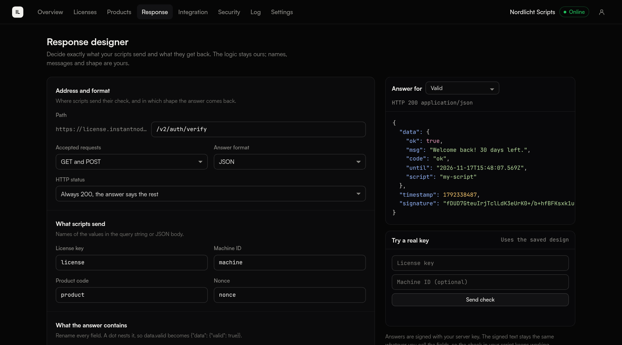Click the 'What scripts send' section heading
Screen dimensions: 622x345
[x=81, y=224]
